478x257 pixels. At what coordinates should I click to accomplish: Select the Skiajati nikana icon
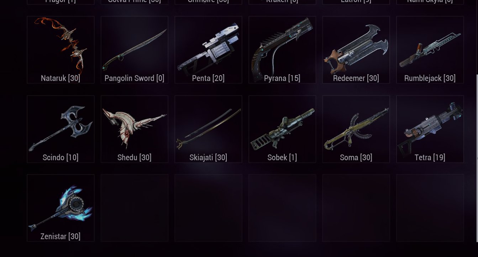208,129
